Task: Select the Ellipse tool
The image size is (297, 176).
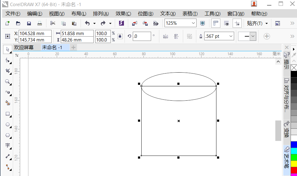Action: (x=7, y=124)
